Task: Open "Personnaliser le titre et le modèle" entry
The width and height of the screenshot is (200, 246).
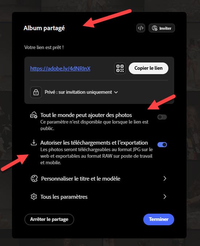Action: tap(99, 178)
